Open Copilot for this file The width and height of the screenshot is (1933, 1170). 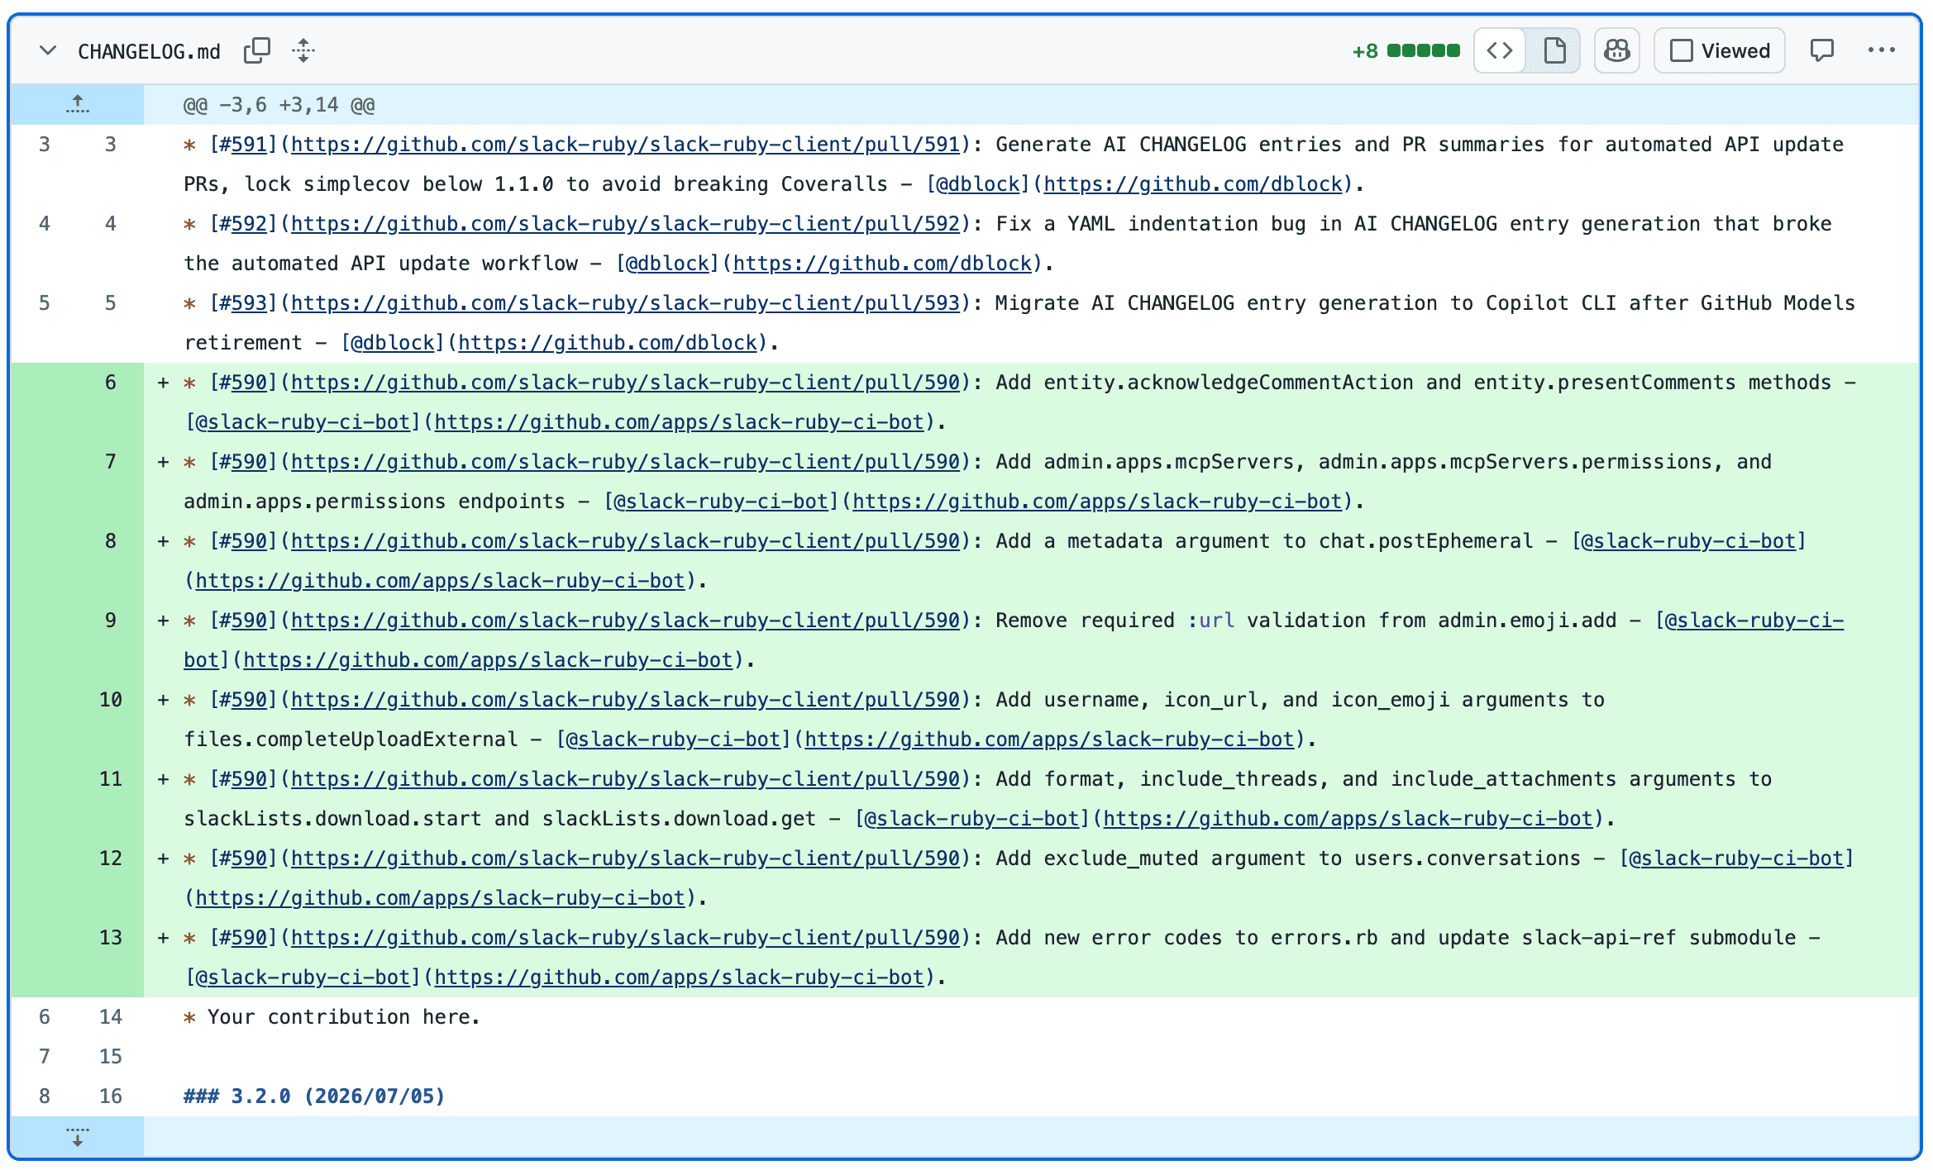click(x=1616, y=50)
